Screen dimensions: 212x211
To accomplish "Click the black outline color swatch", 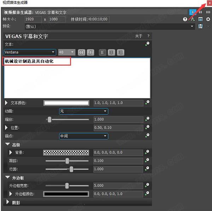I will click(x=66, y=194).
